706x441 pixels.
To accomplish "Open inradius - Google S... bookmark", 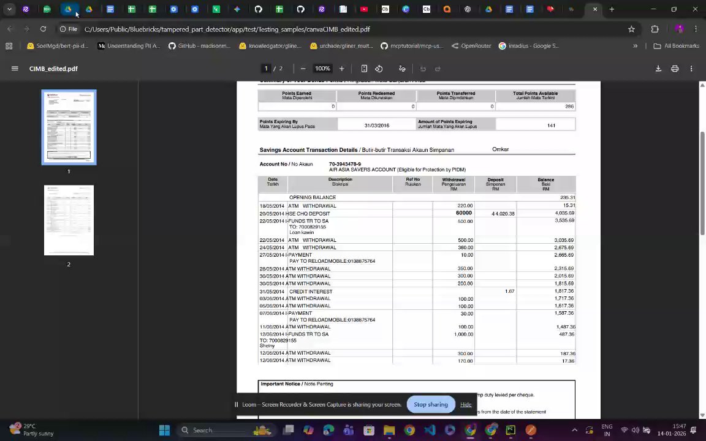I will click(x=529, y=45).
